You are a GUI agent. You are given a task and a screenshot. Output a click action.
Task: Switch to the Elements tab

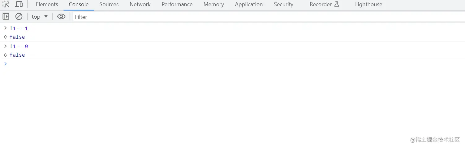tap(47, 4)
